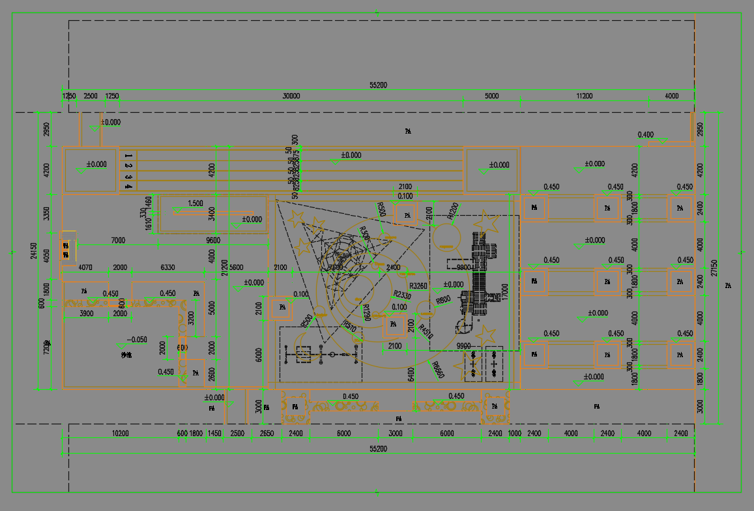Select the black combination slide equipment symbol
Viewport: 754px width, 511px height.
pos(478,284)
